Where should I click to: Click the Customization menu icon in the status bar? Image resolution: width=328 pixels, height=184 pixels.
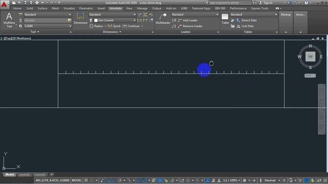[325, 180]
